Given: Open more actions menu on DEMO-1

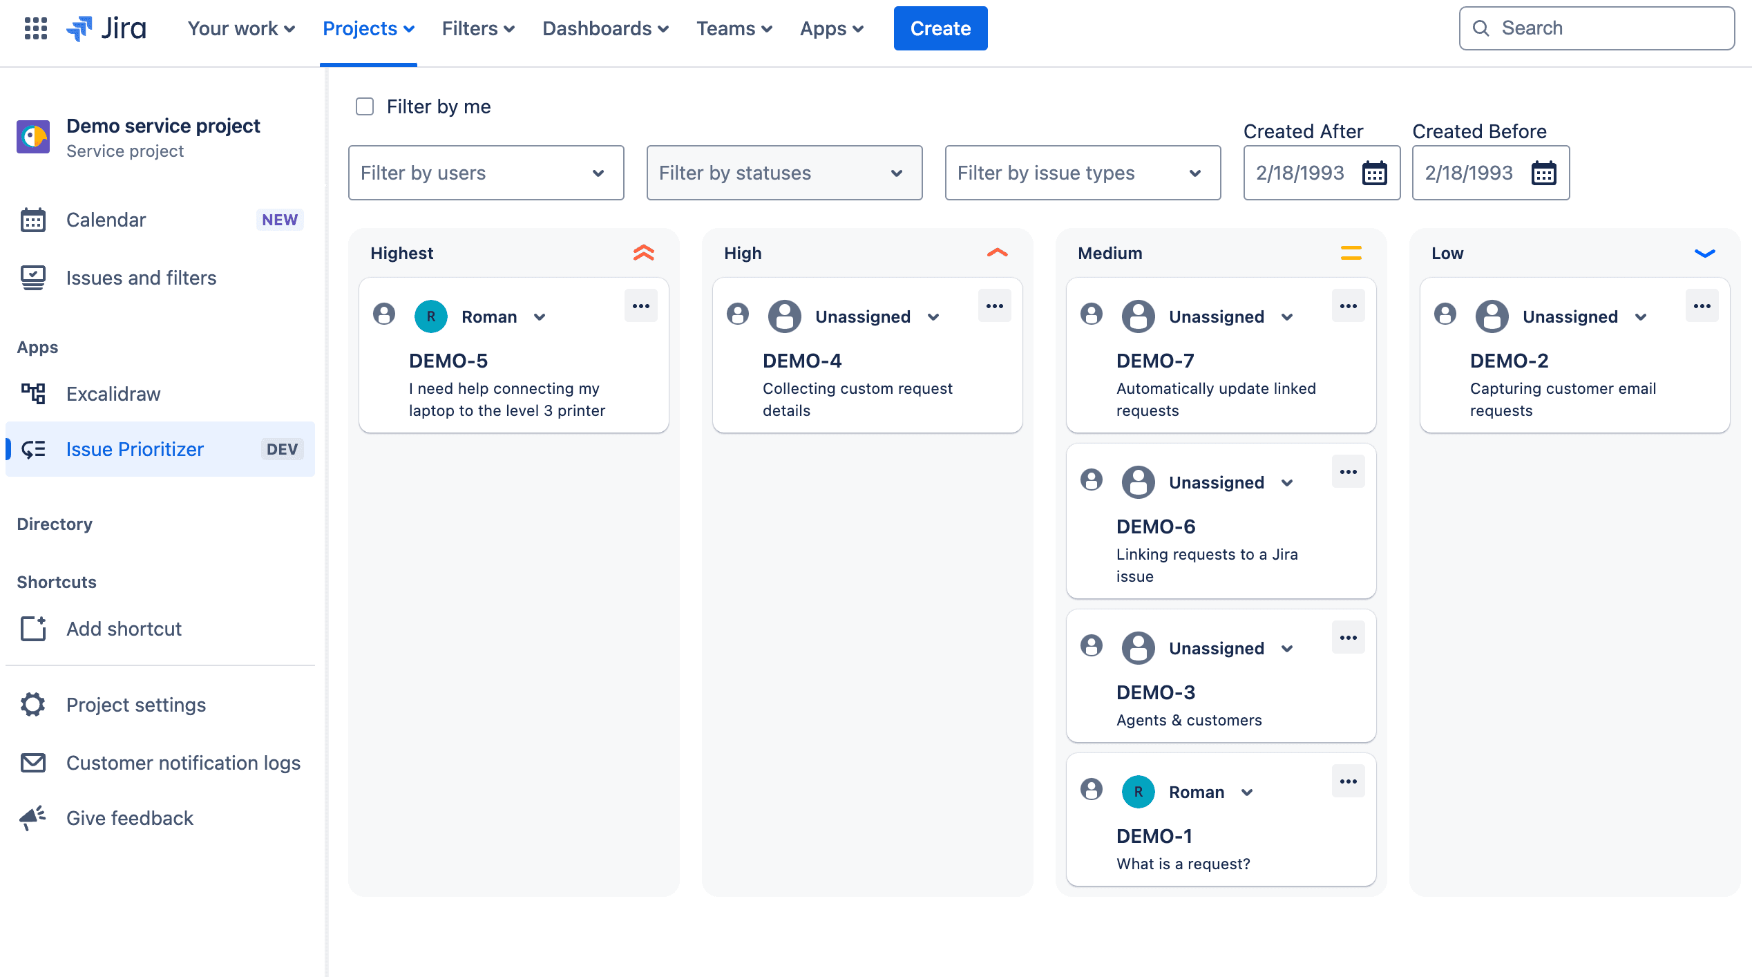Looking at the screenshot, I should pos(1349,781).
